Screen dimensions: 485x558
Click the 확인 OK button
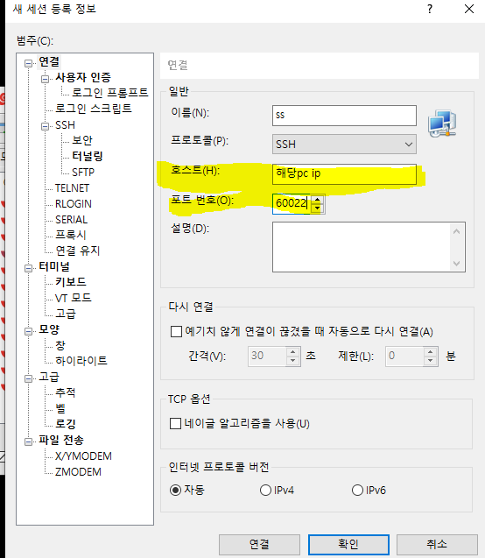(x=348, y=545)
